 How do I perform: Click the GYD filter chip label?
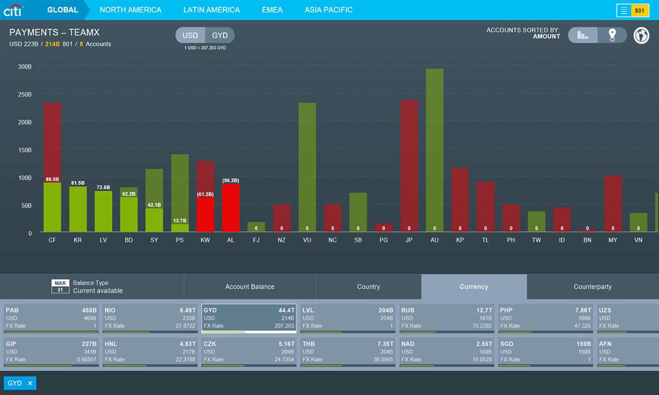click(x=15, y=383)
